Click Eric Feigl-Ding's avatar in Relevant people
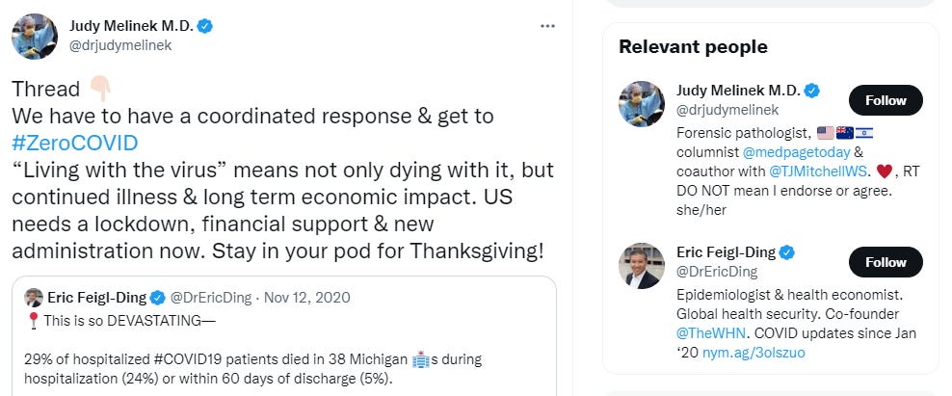Image resolution: width=952 pixels, height=396 pixels. [x=641, y=266]
